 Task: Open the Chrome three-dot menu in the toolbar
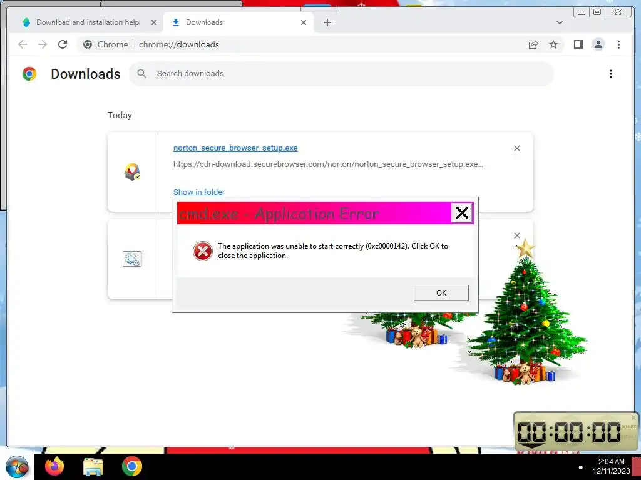coord(618,44)
